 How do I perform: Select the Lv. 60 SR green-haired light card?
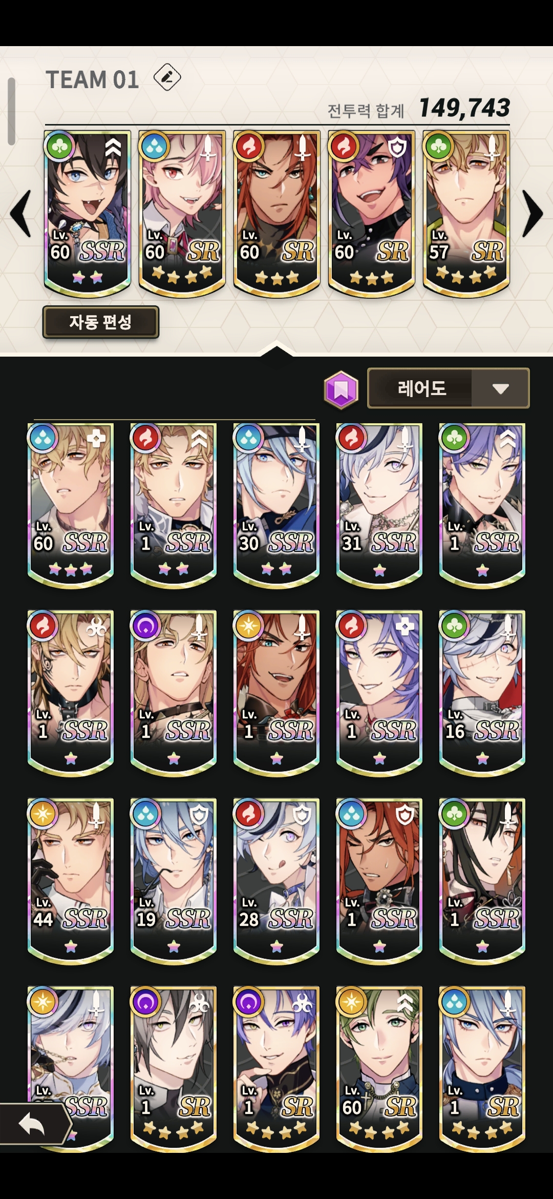pyautogui.click(x=379, y=1069)
